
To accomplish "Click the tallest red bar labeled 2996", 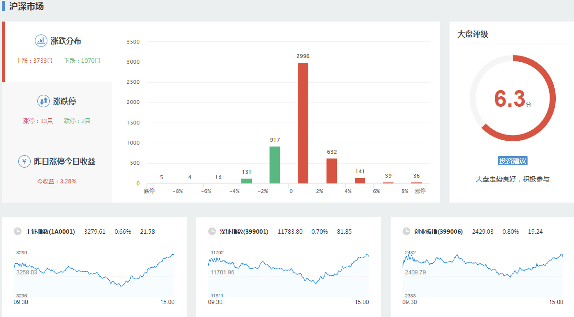I will pyautogui.click(x=303, y=123).
